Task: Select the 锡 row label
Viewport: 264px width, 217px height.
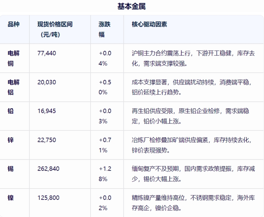Action: pos(11,169)
